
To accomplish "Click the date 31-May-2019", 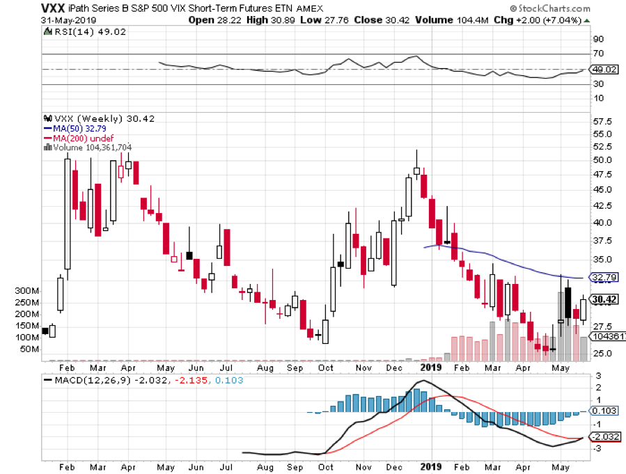I will click(68, 20).
